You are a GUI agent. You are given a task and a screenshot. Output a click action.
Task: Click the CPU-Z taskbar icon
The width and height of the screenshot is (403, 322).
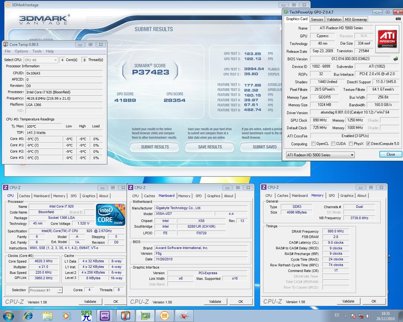[105, 315]
